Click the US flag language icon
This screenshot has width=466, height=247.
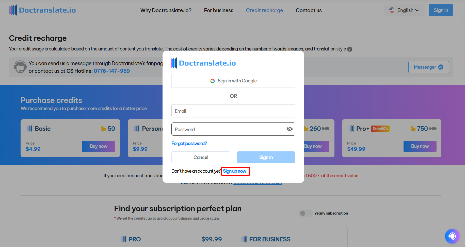tap(392, 10)
